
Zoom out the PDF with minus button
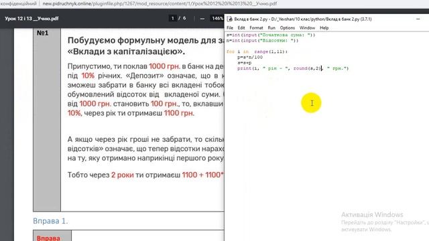(x=202, y=19)
